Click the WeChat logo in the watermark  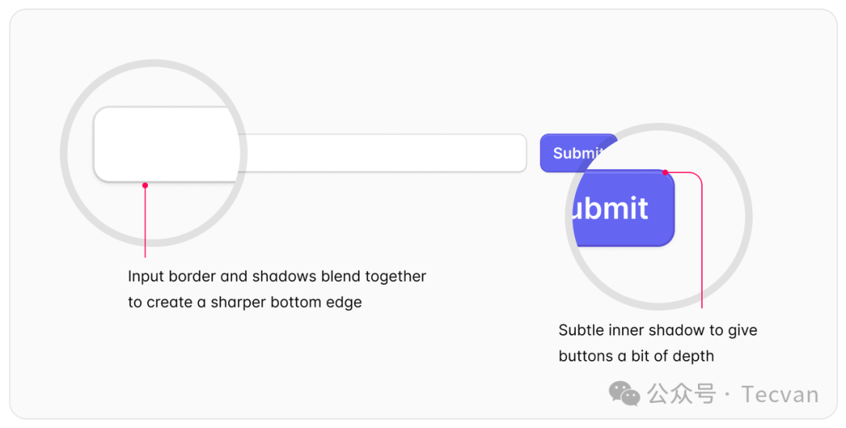(x=624, y=393)
